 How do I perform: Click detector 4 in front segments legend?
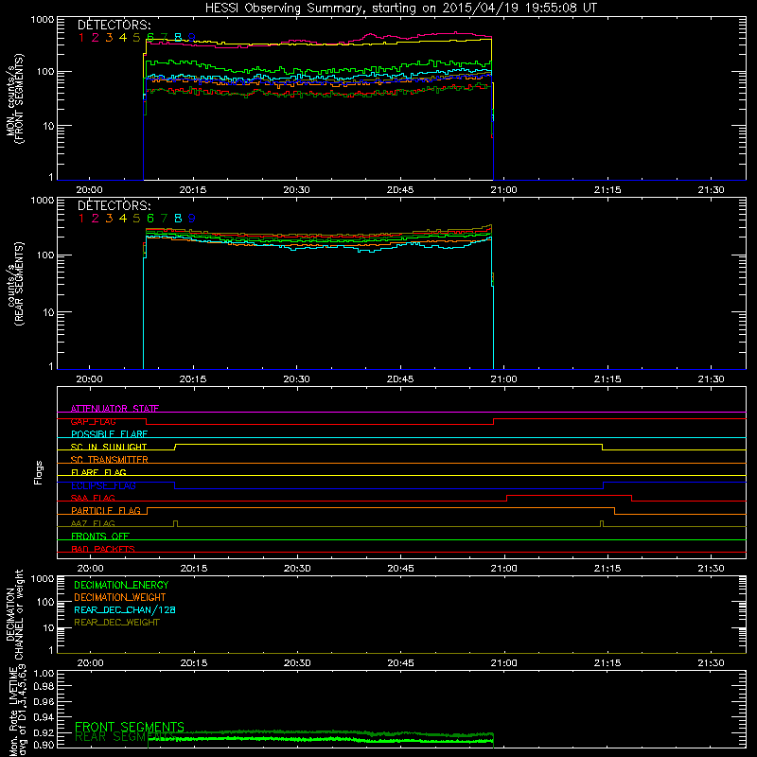(x=123, y=38)
